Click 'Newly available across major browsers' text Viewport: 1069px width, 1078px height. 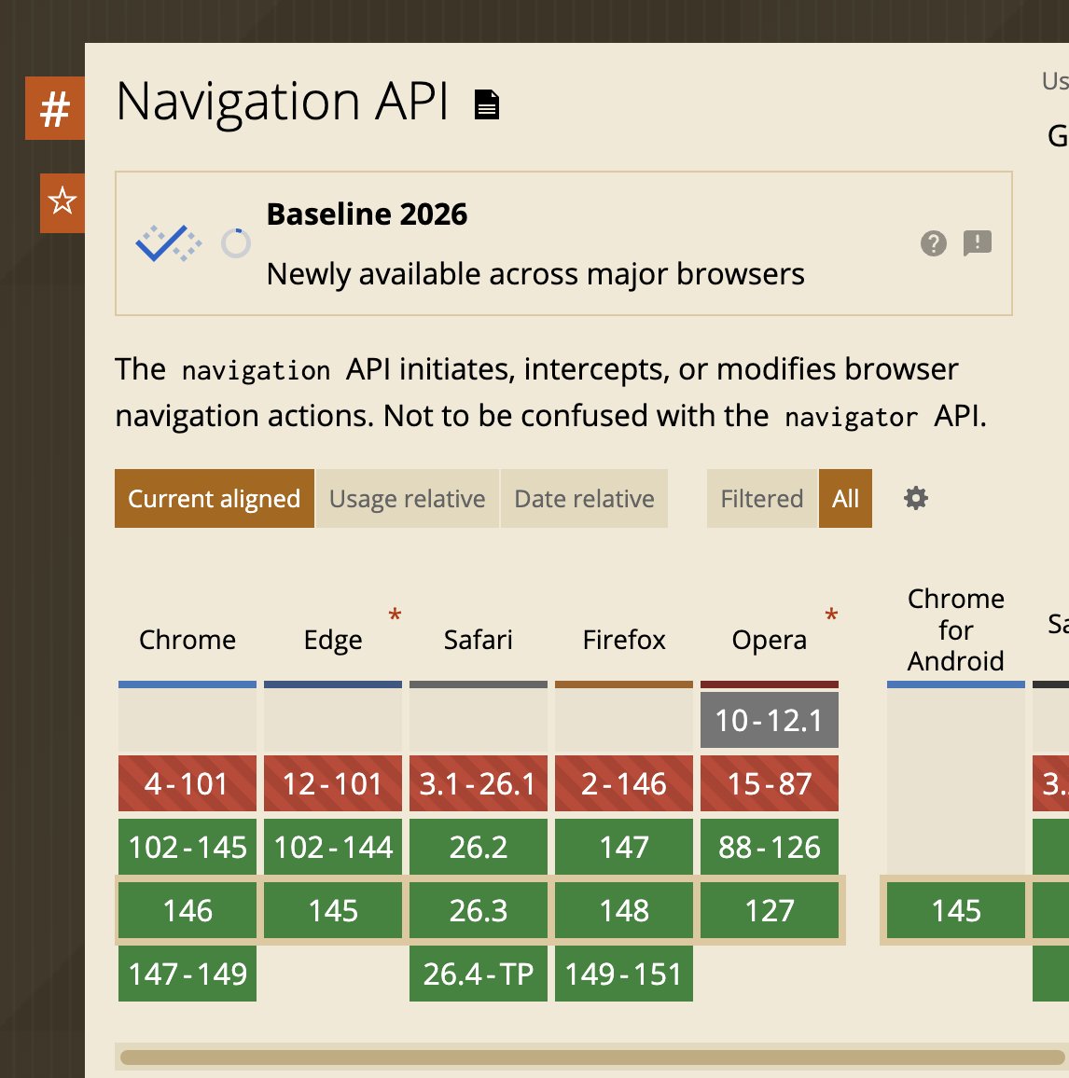pos(535,274)
